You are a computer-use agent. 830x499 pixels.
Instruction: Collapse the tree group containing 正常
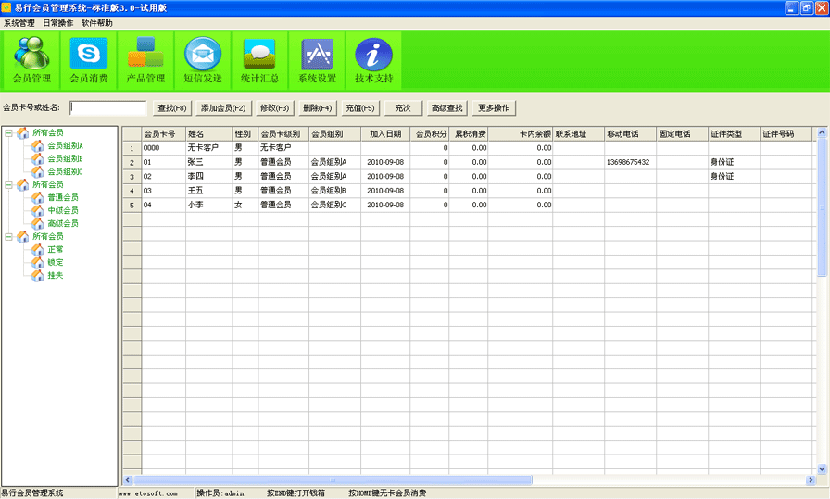tap(8, 237)
